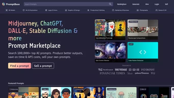Open the dark DALL-E neon icons featured prompt

154,92
